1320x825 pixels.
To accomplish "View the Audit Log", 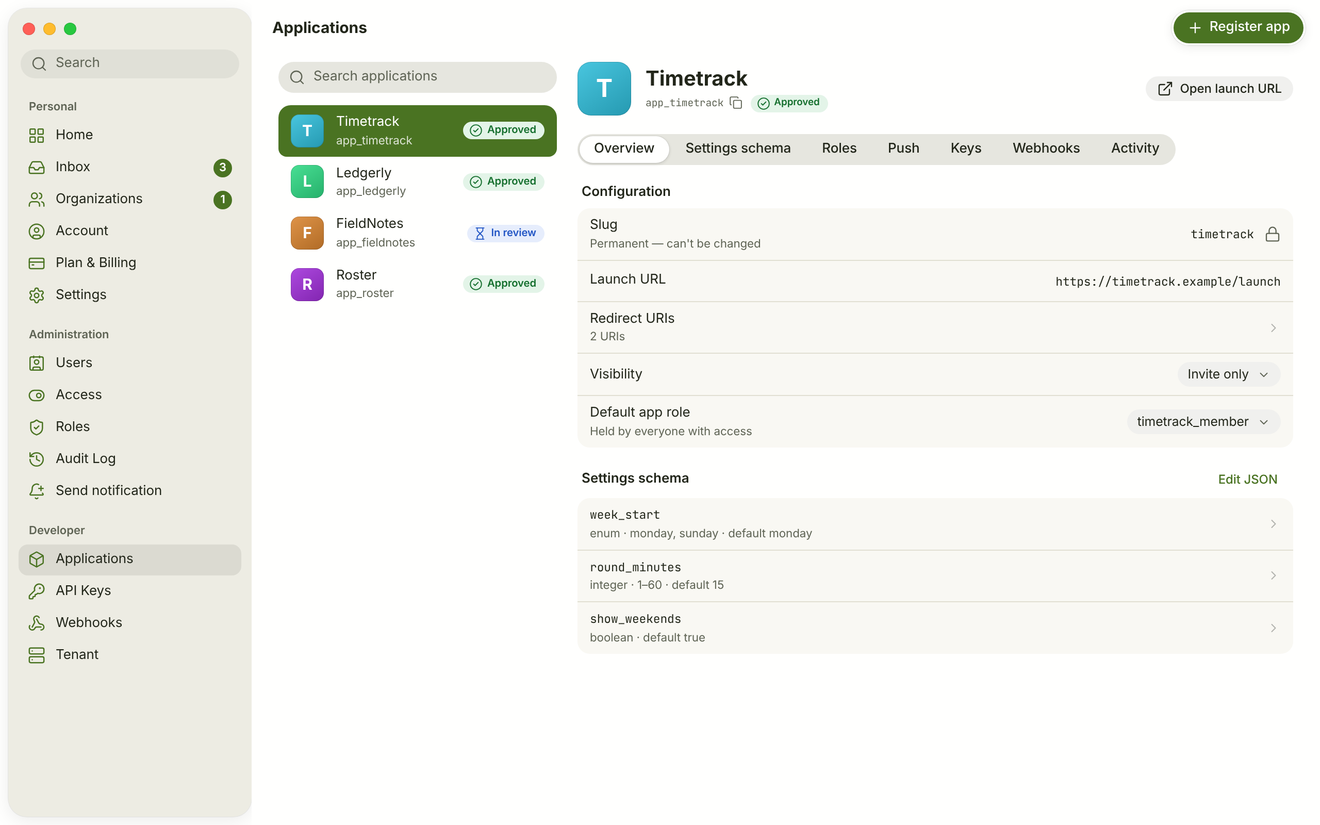I will tap(130, 458).
